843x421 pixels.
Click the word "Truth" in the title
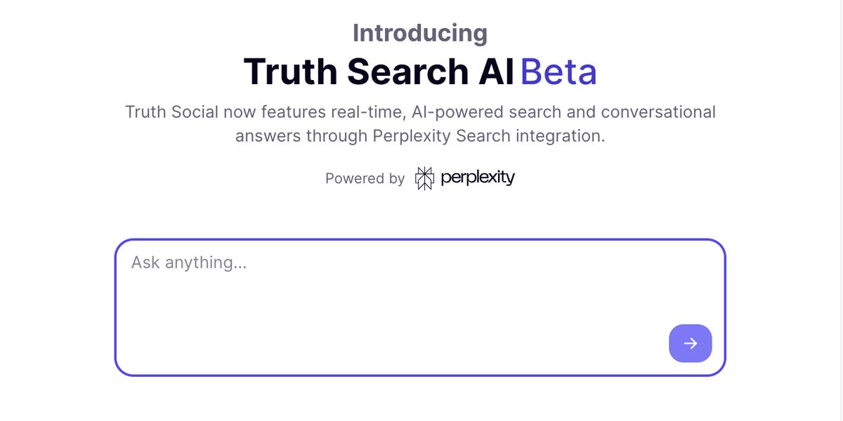click(x=290, y=72)
